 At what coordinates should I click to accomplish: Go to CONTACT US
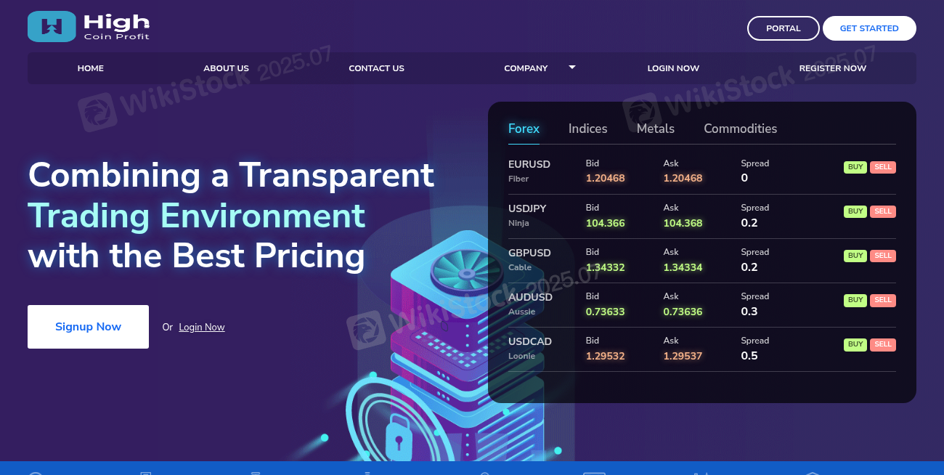tap(376, 68)
